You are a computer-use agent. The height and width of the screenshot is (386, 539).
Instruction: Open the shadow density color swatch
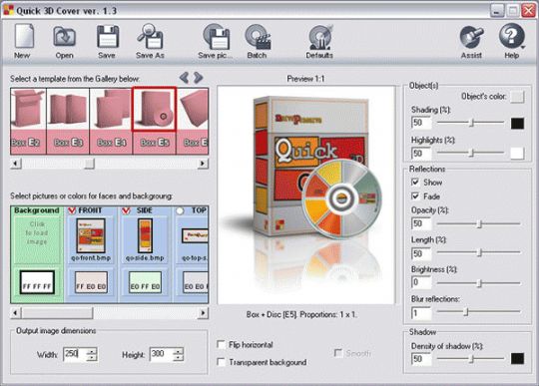[517, 358]
